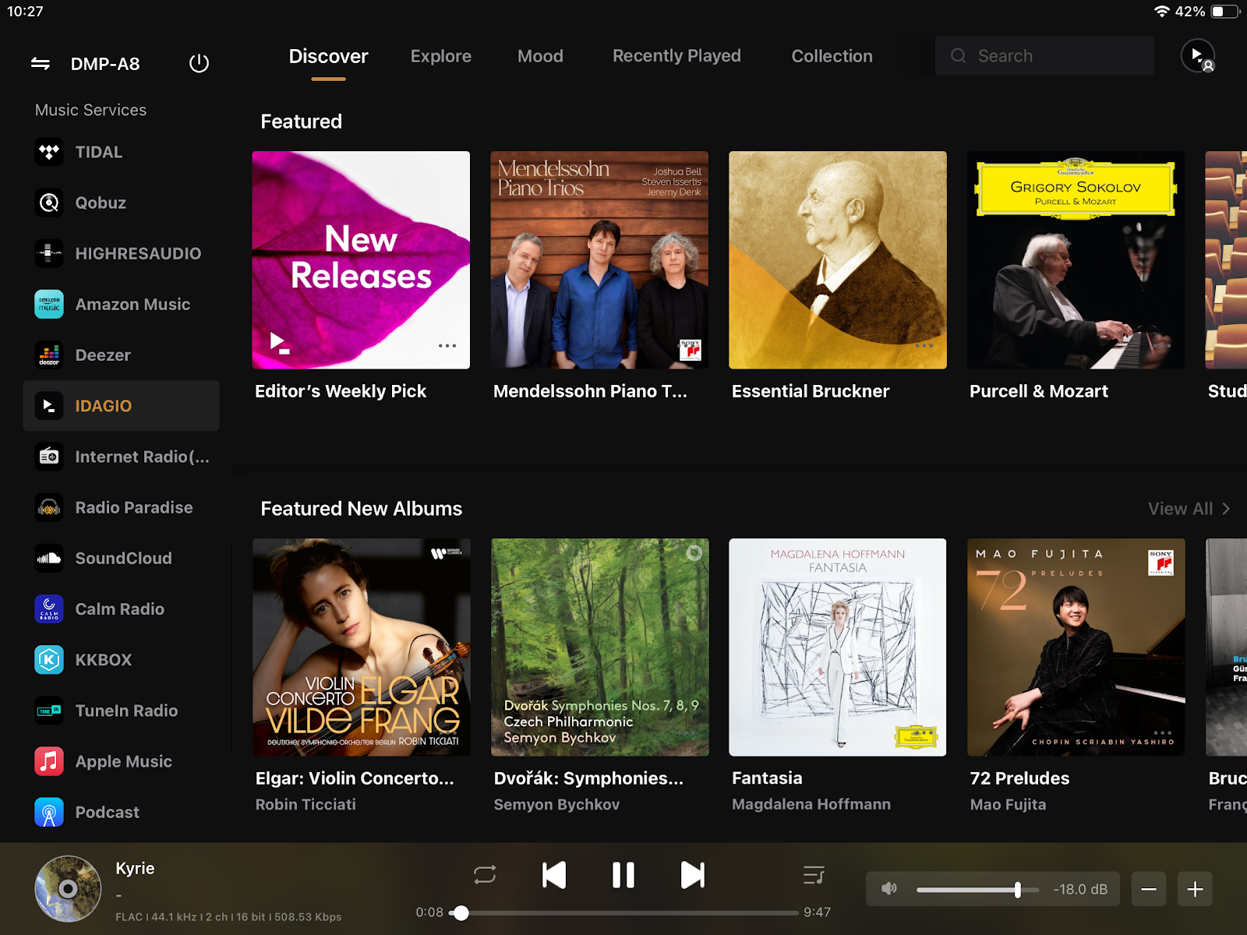
Task: Select the Qobuz service icon
Action: 49,203
